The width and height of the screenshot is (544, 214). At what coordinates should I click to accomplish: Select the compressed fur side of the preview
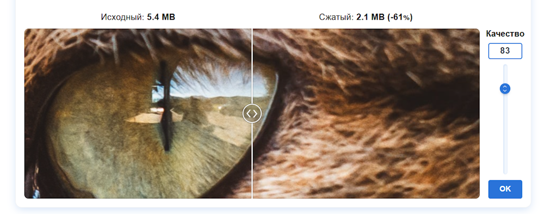pyautogui.click(x=366, y=114)
